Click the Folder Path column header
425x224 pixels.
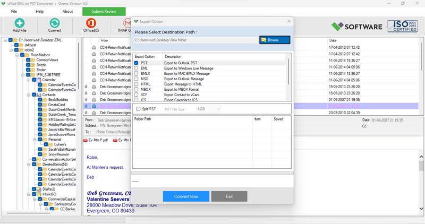click(x=142, y=119)
